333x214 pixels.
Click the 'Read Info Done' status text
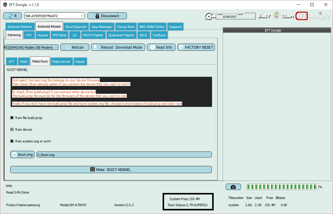tap(17, 192)
